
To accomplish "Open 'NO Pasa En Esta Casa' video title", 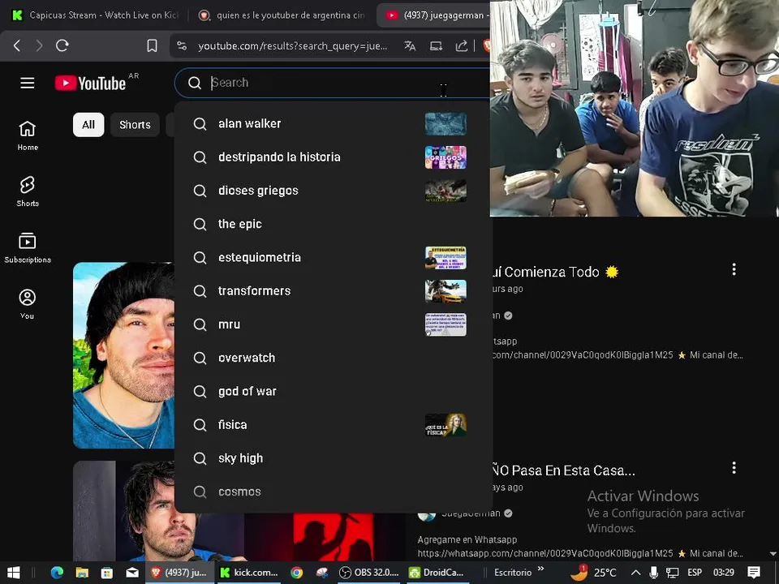I will point(563,470).
